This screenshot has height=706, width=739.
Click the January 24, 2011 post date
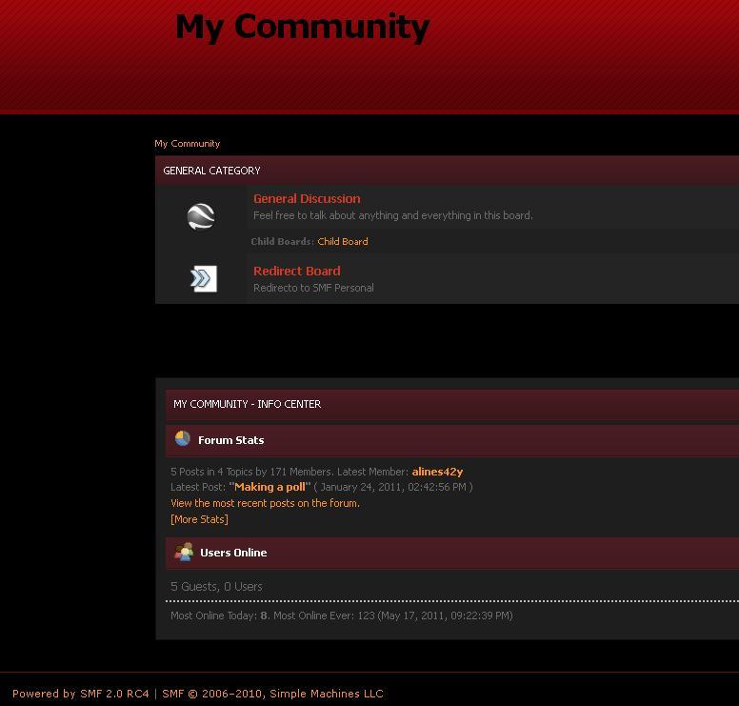tap(393, 487)
